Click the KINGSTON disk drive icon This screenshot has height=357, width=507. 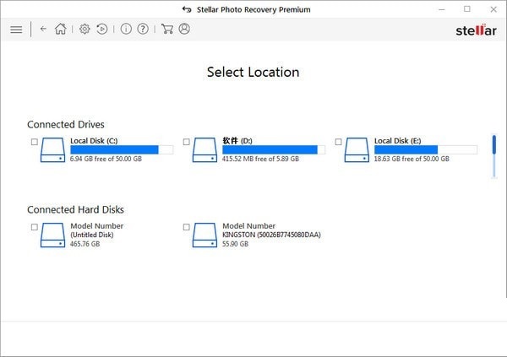pos(204,235)
